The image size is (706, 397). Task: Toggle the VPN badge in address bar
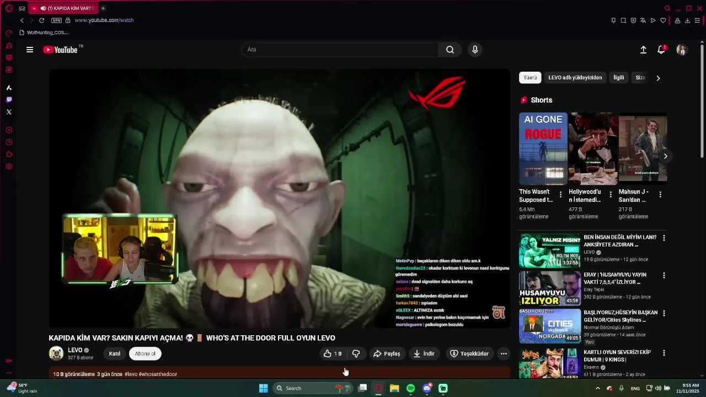click(56, 20)
